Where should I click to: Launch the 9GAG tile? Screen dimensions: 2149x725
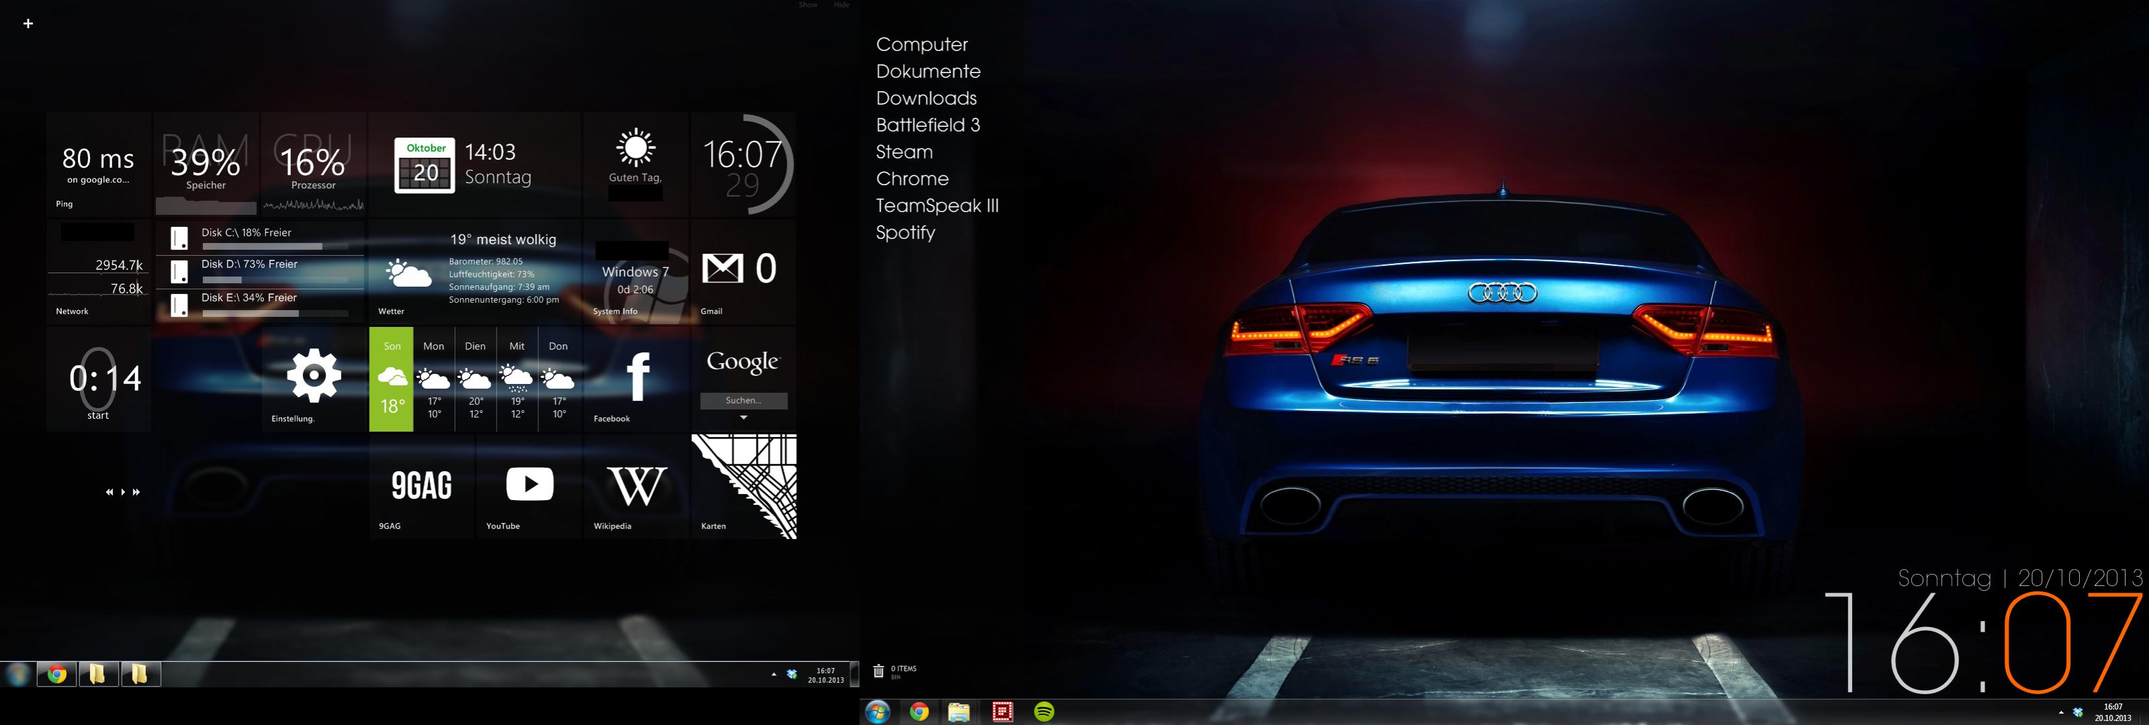point(421,485)
